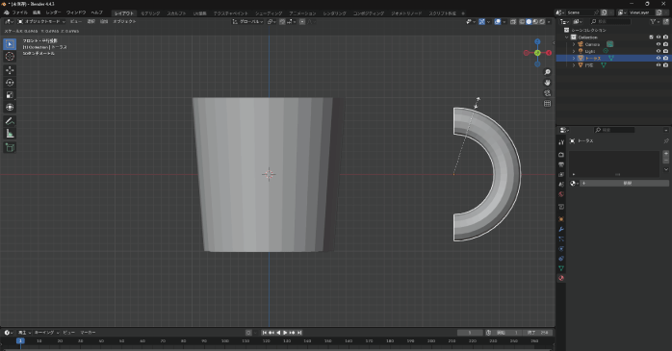Viewport: 672px width, 351px height.
Task: Open the ウィンドウ menu
Action: click(x=76, y=13)
